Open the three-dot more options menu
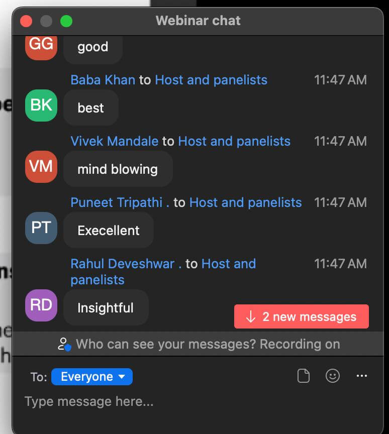389x434 pixels. [x=361, y=376]
